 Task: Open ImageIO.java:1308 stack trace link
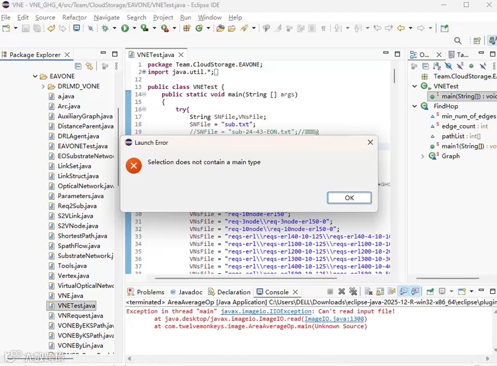pos(334,319)
